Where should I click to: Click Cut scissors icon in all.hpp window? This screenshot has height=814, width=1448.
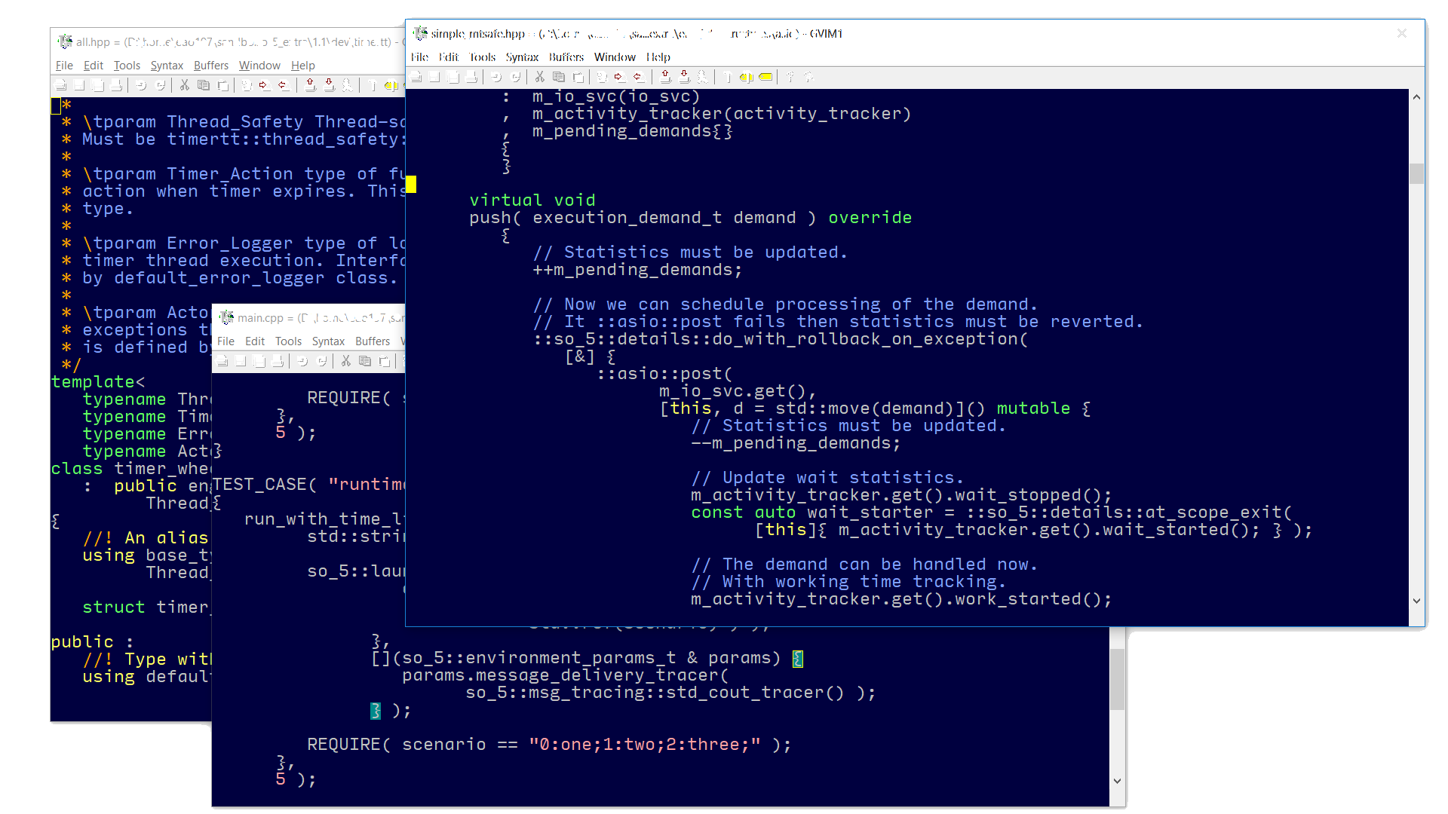[184, 85]
